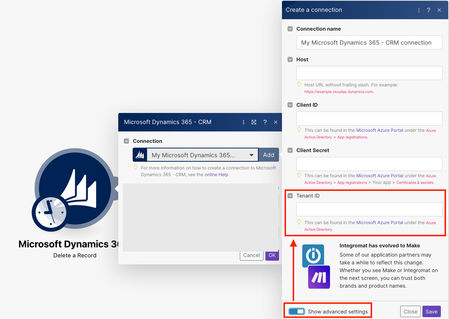Click the lightbulb tip icon beside the Host field
Image resolution: width=449 pixels, height=319 pixels.
[299, 85]
